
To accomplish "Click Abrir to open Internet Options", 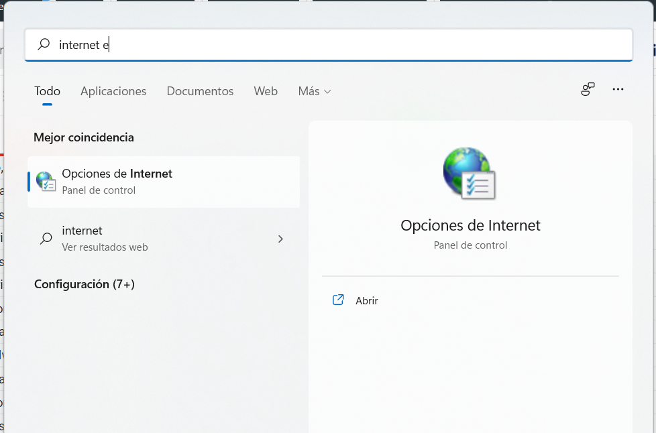I will 366,300.
